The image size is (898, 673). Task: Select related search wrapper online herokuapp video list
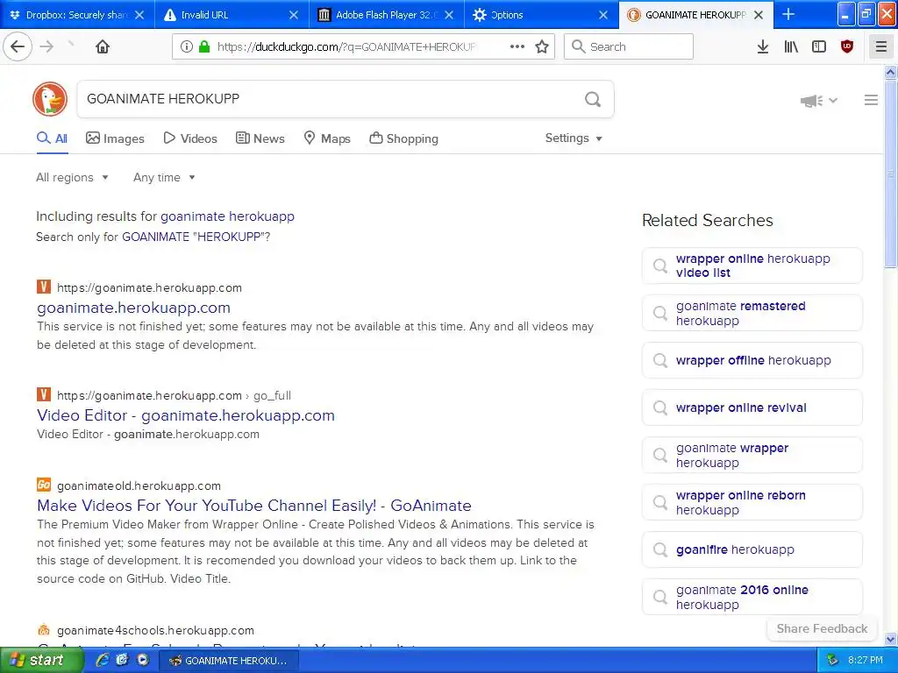[752, 266]
